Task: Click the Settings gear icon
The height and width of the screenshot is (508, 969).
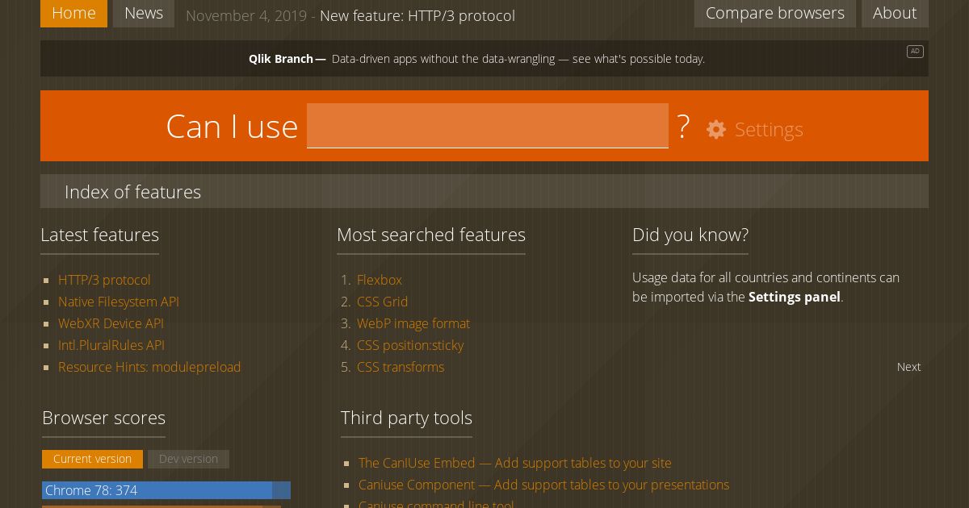Action: point(716,130)
